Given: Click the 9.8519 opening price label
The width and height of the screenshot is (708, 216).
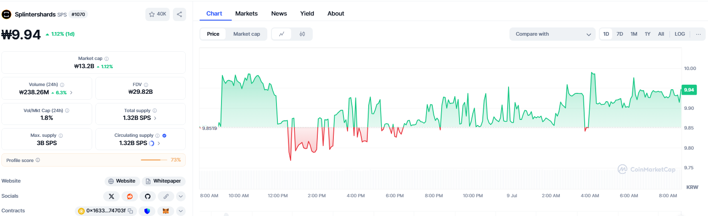Looking at the screenshot, I should 209,128.
